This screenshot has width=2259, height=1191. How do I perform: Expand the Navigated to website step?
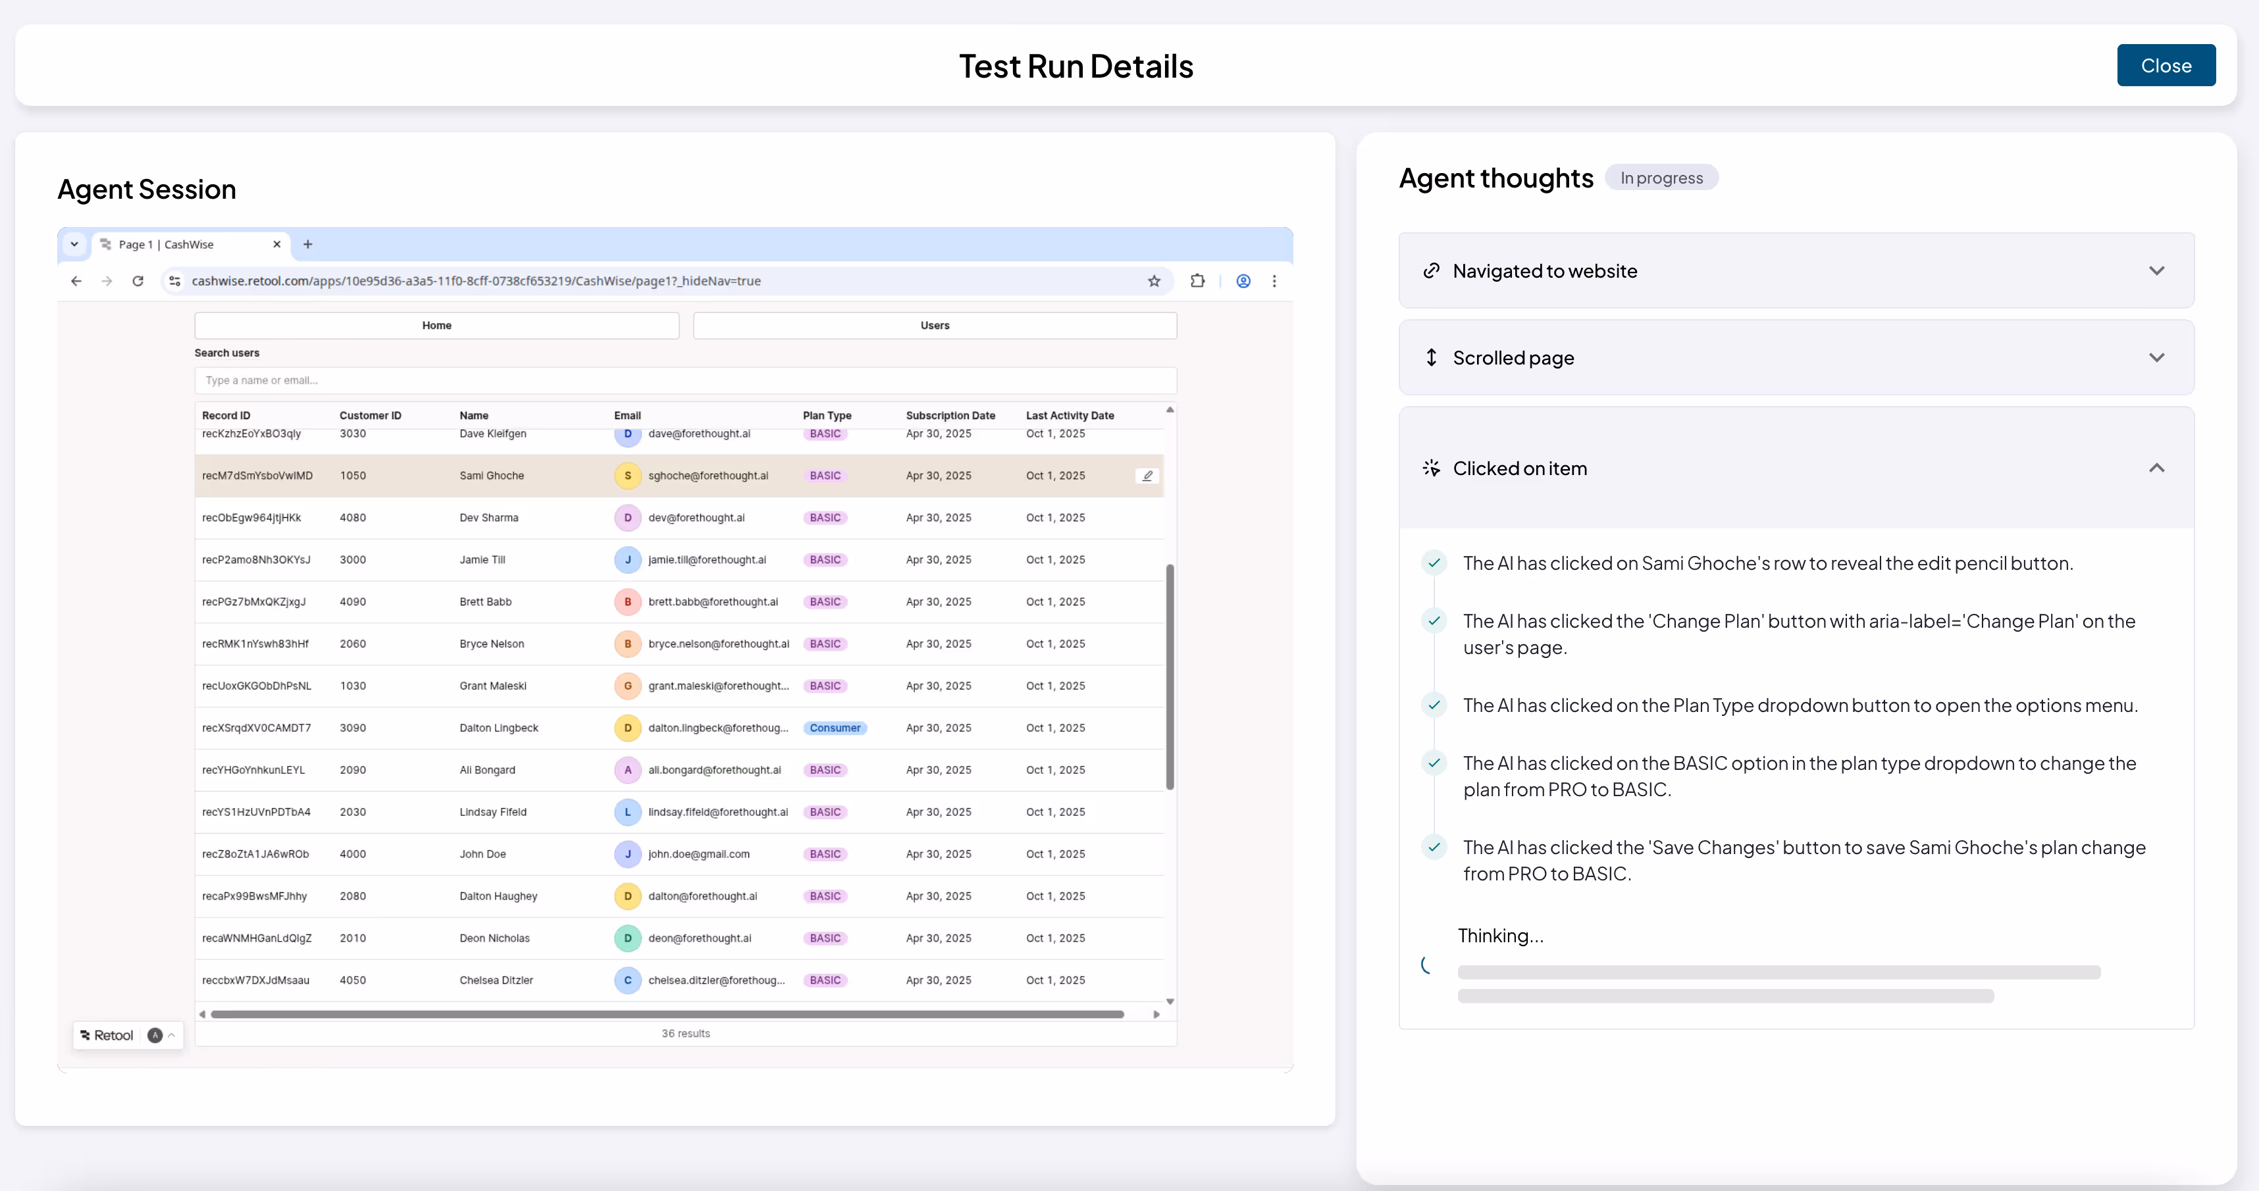(x=2156, y=271)
